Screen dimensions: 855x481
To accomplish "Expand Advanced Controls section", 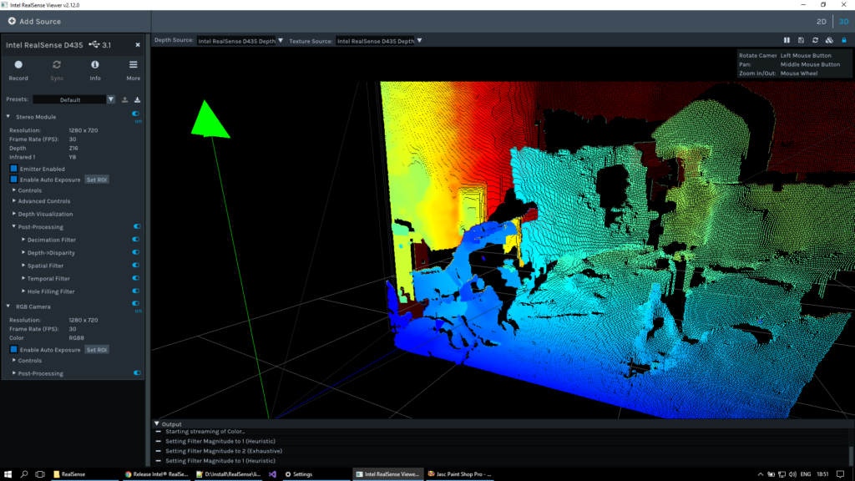I will 14,201.
